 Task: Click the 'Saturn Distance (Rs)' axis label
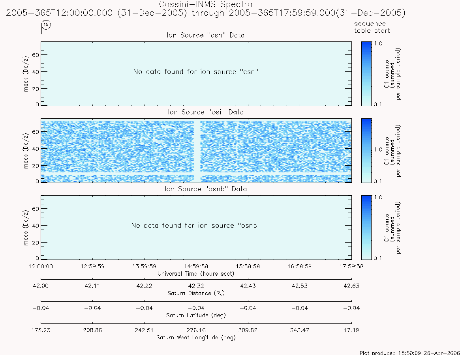click(196, 293)
